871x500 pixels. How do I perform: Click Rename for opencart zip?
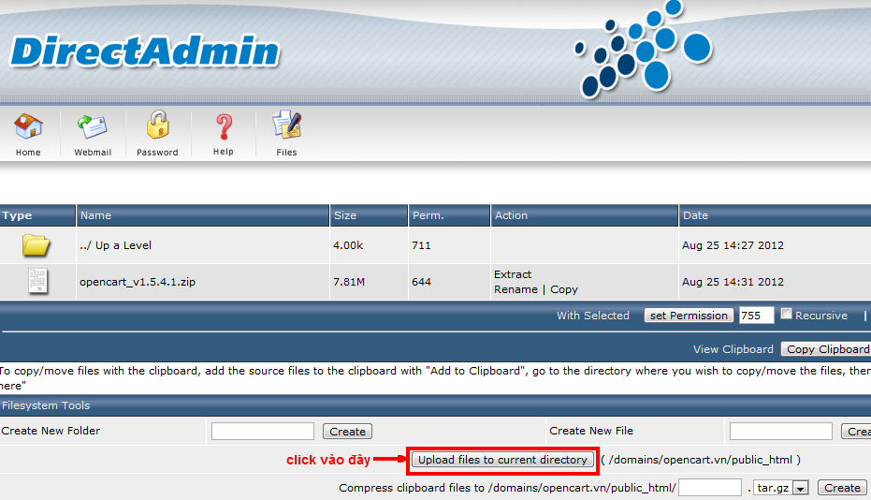coord(515,289)
